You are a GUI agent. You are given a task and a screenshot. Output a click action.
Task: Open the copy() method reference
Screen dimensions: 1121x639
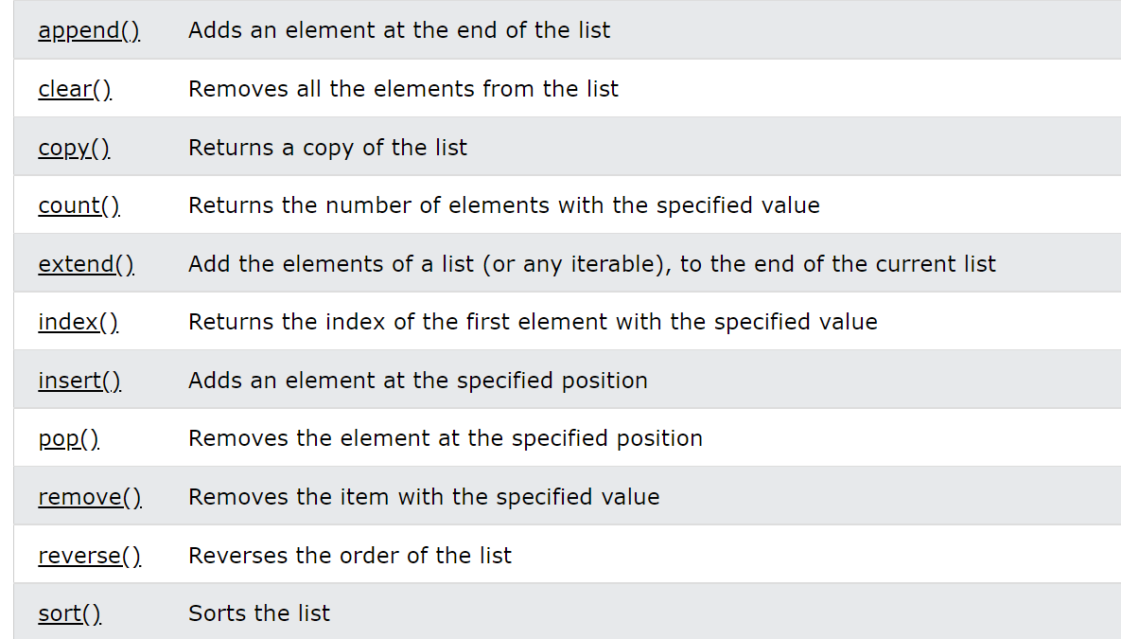pyautogui.click(x=74, y=148)
